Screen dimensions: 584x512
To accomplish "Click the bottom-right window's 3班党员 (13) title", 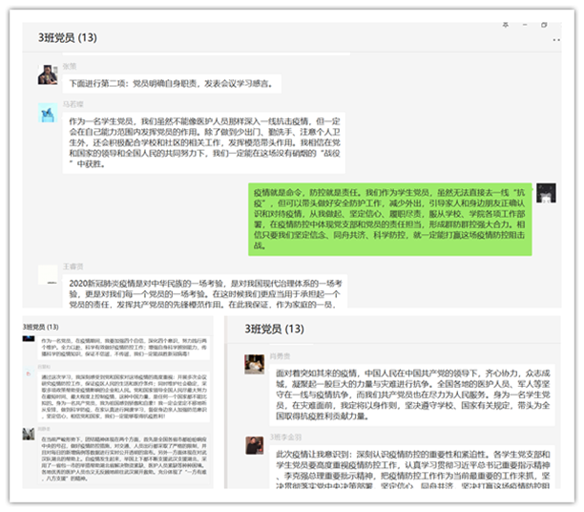I will (x=277, y=330).
